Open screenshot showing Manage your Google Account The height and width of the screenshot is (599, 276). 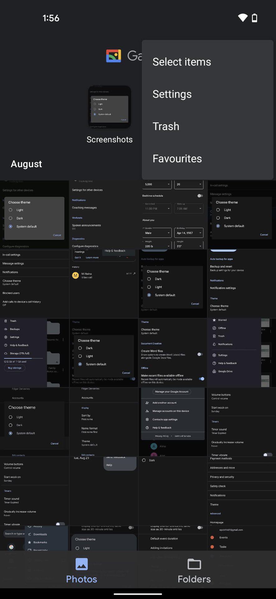click(x=173, y=422)
